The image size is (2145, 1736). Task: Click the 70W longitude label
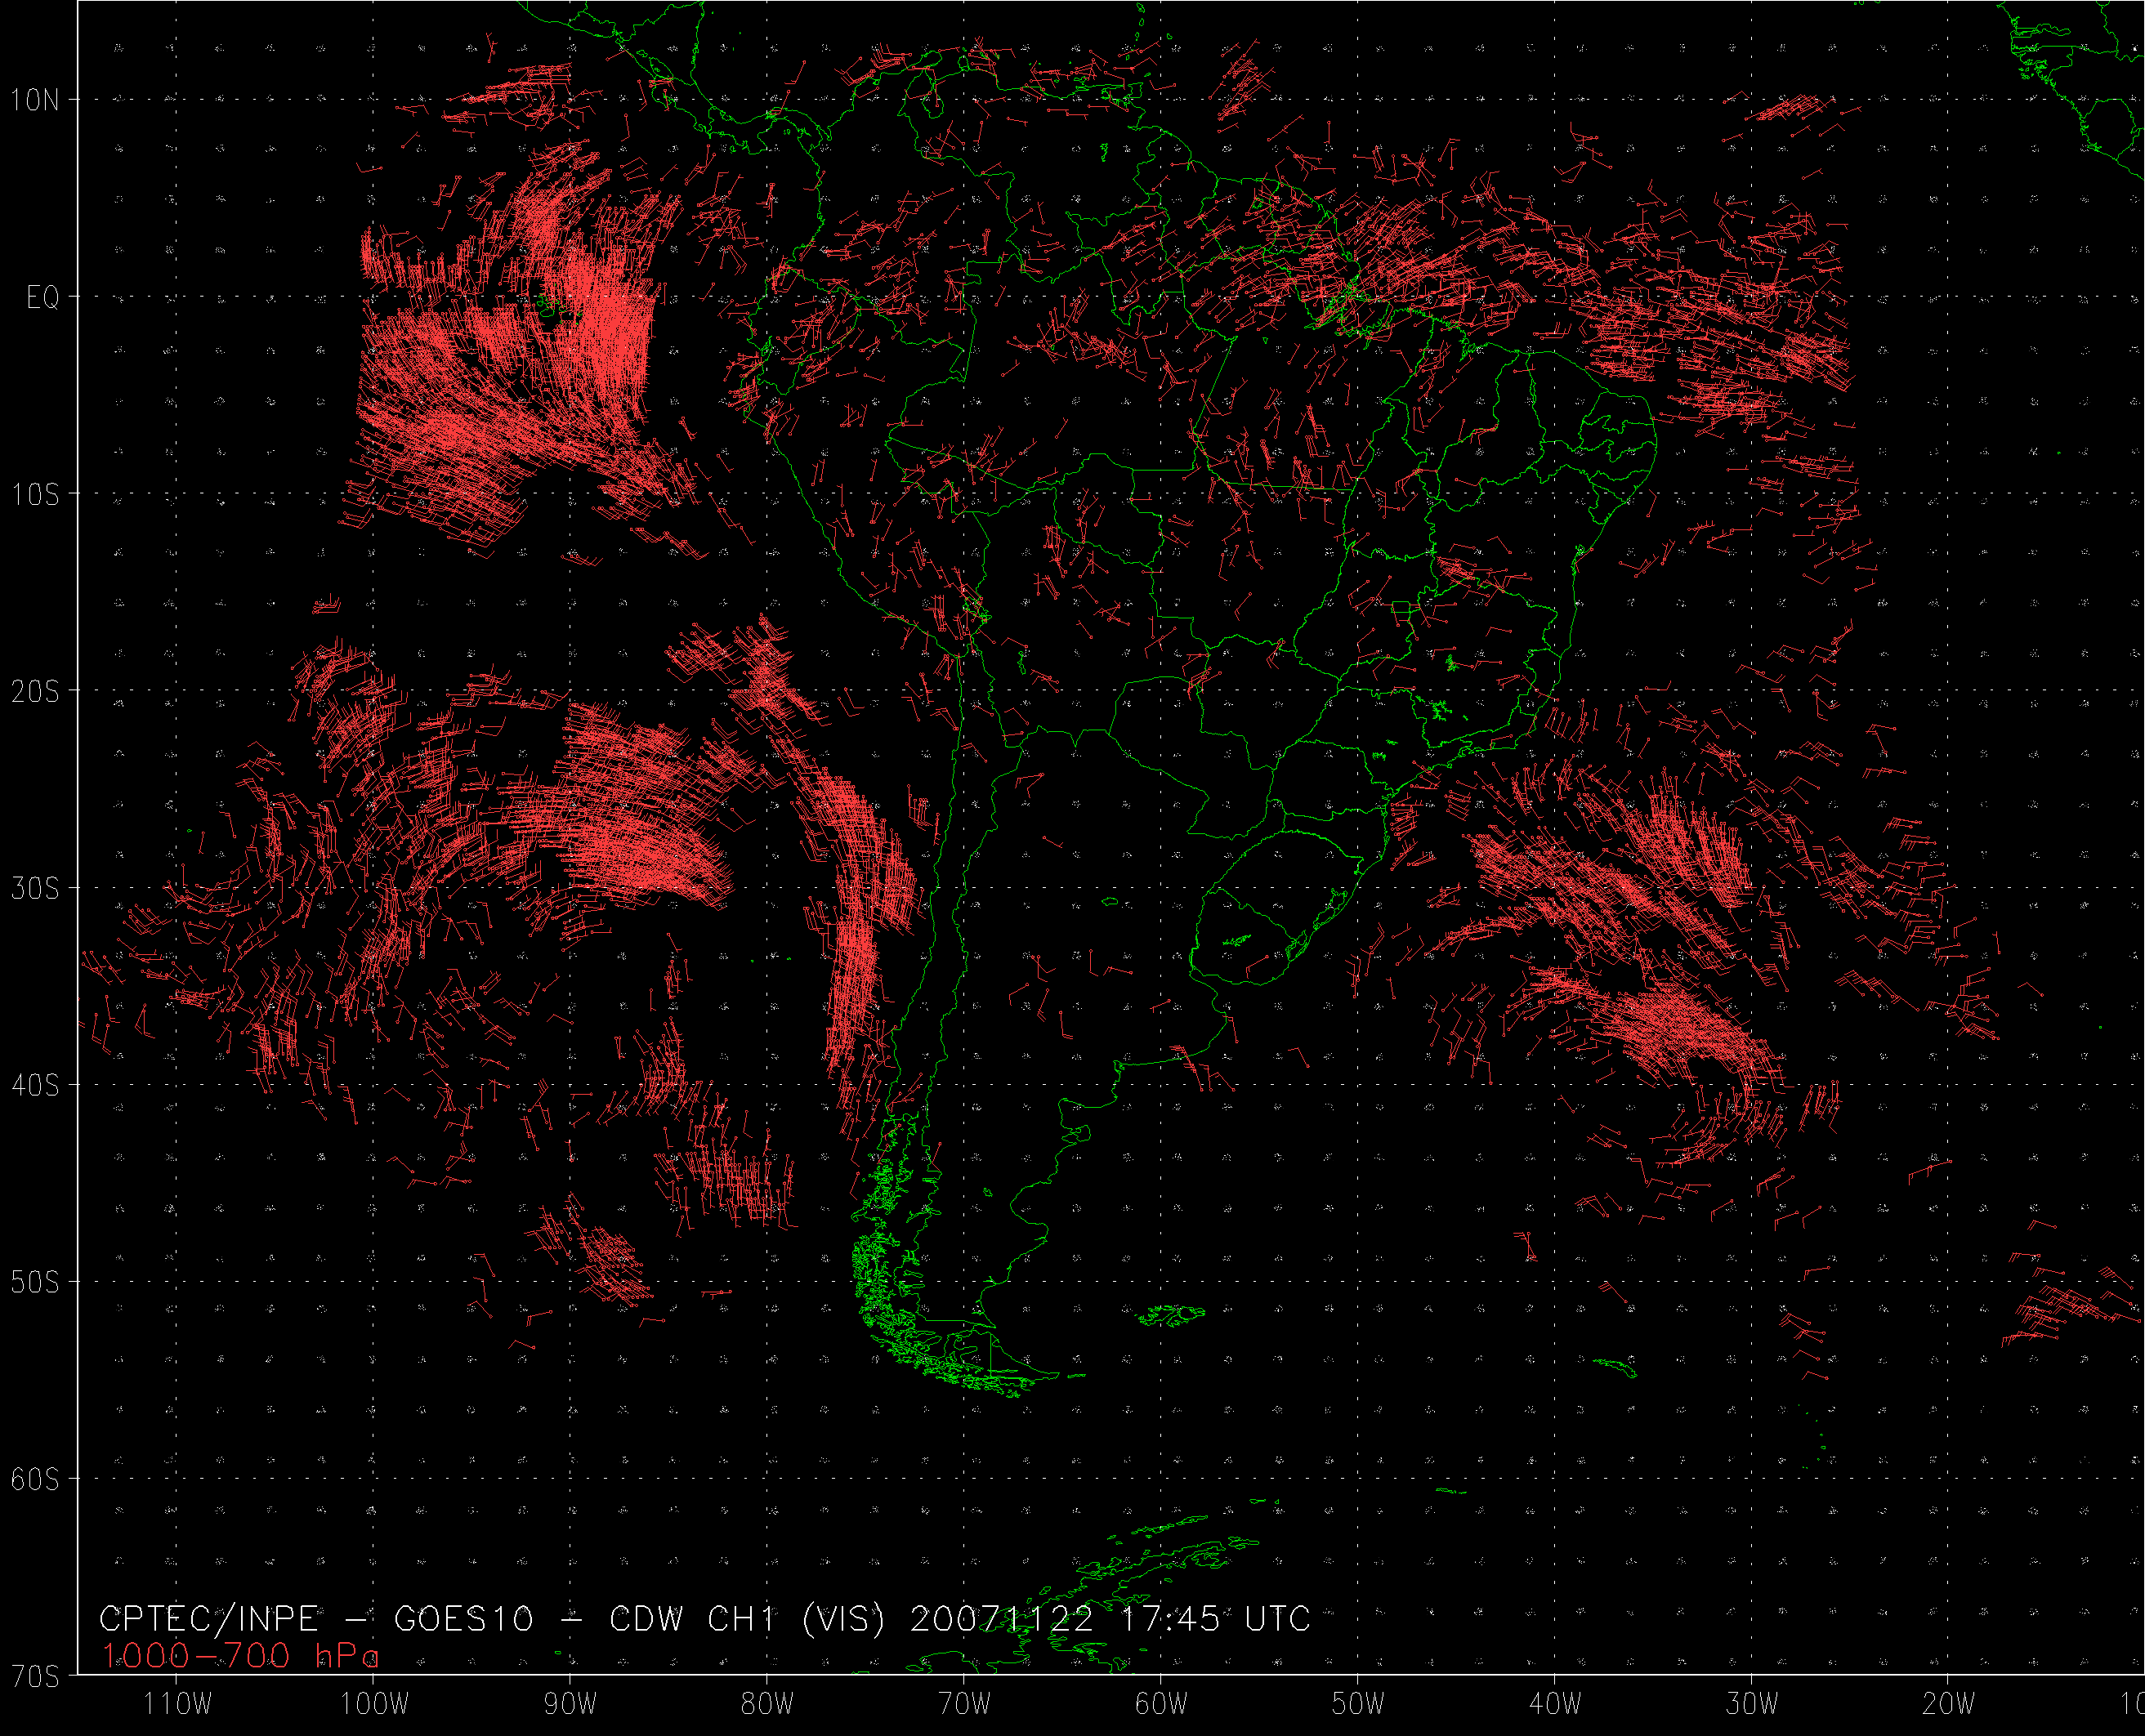pos(965,1704)
